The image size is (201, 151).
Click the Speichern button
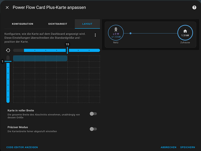click(x=188, y=147)
